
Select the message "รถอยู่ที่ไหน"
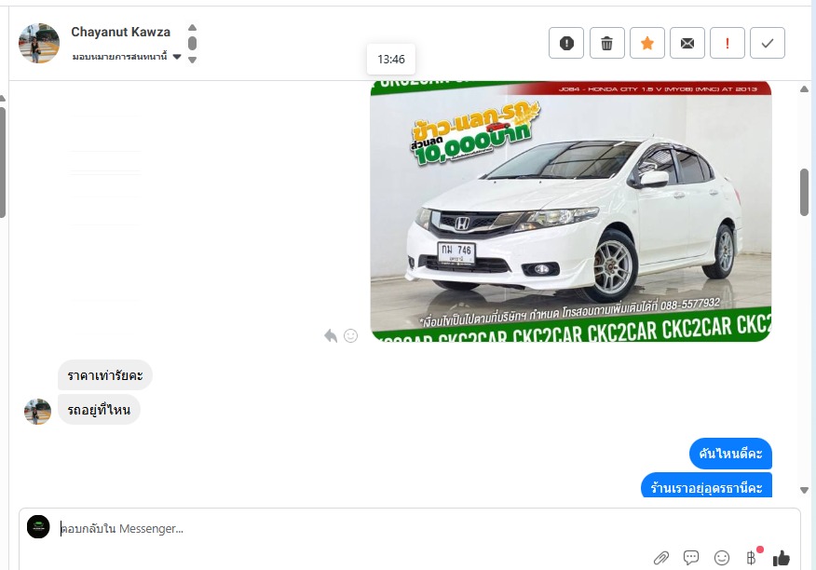click(99, 410)
